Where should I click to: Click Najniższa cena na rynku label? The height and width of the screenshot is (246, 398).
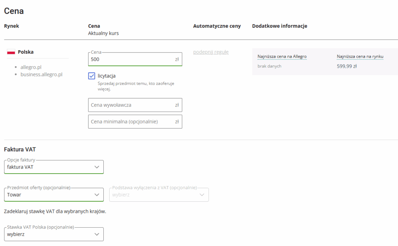pos(360,57)
